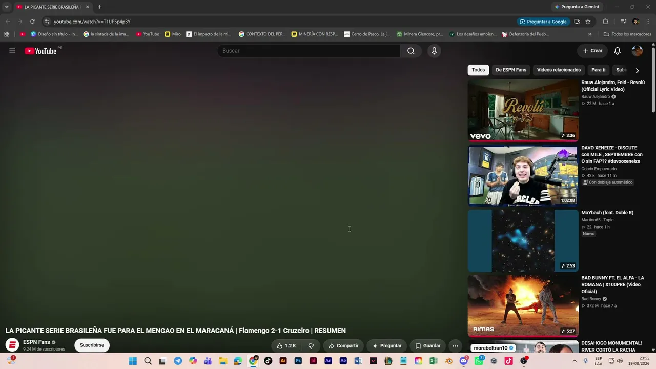Screen dimensions: 656x369
Task: Switch input language ESP LAA
Action: pos(599,361)
